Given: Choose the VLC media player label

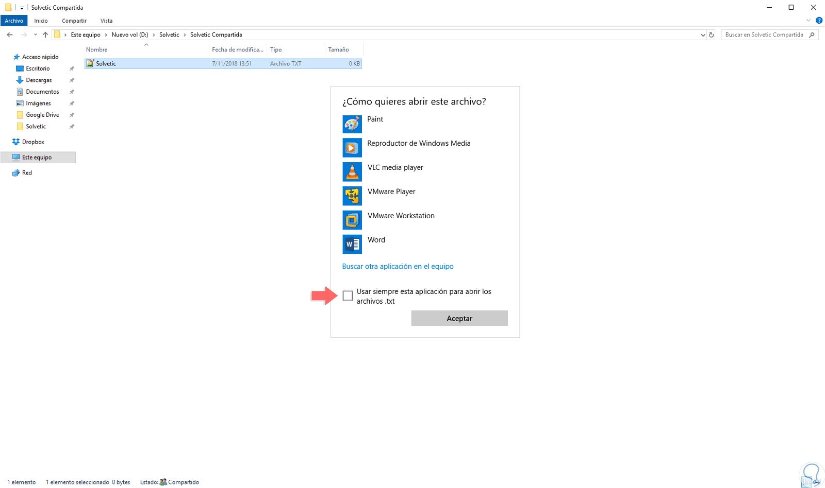Looking at the screenshot, I should (395, 167).
